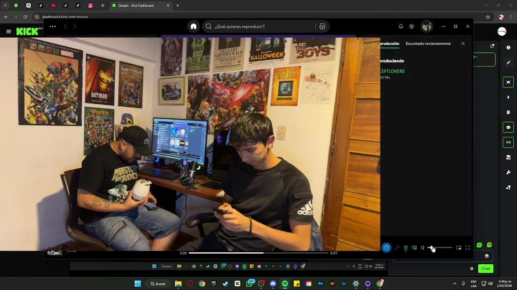Image resolution: width=517 pixels, height=290 pixels.
Task: Seek within the song progress bar
Action: coord(258,253)
